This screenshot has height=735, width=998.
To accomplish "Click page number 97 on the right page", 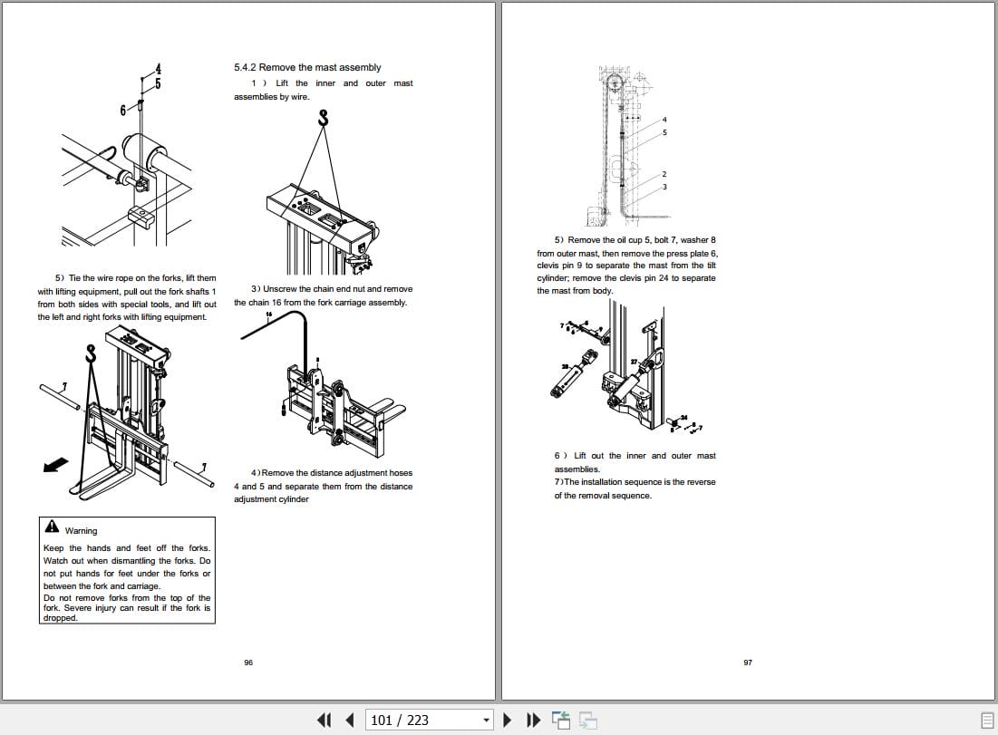I will (747, 662).
